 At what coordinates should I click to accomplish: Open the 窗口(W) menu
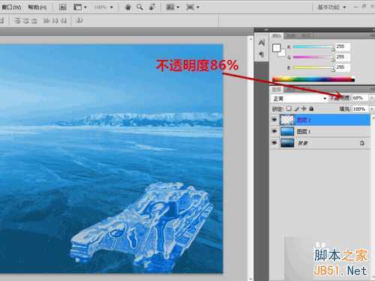(11, 7)
